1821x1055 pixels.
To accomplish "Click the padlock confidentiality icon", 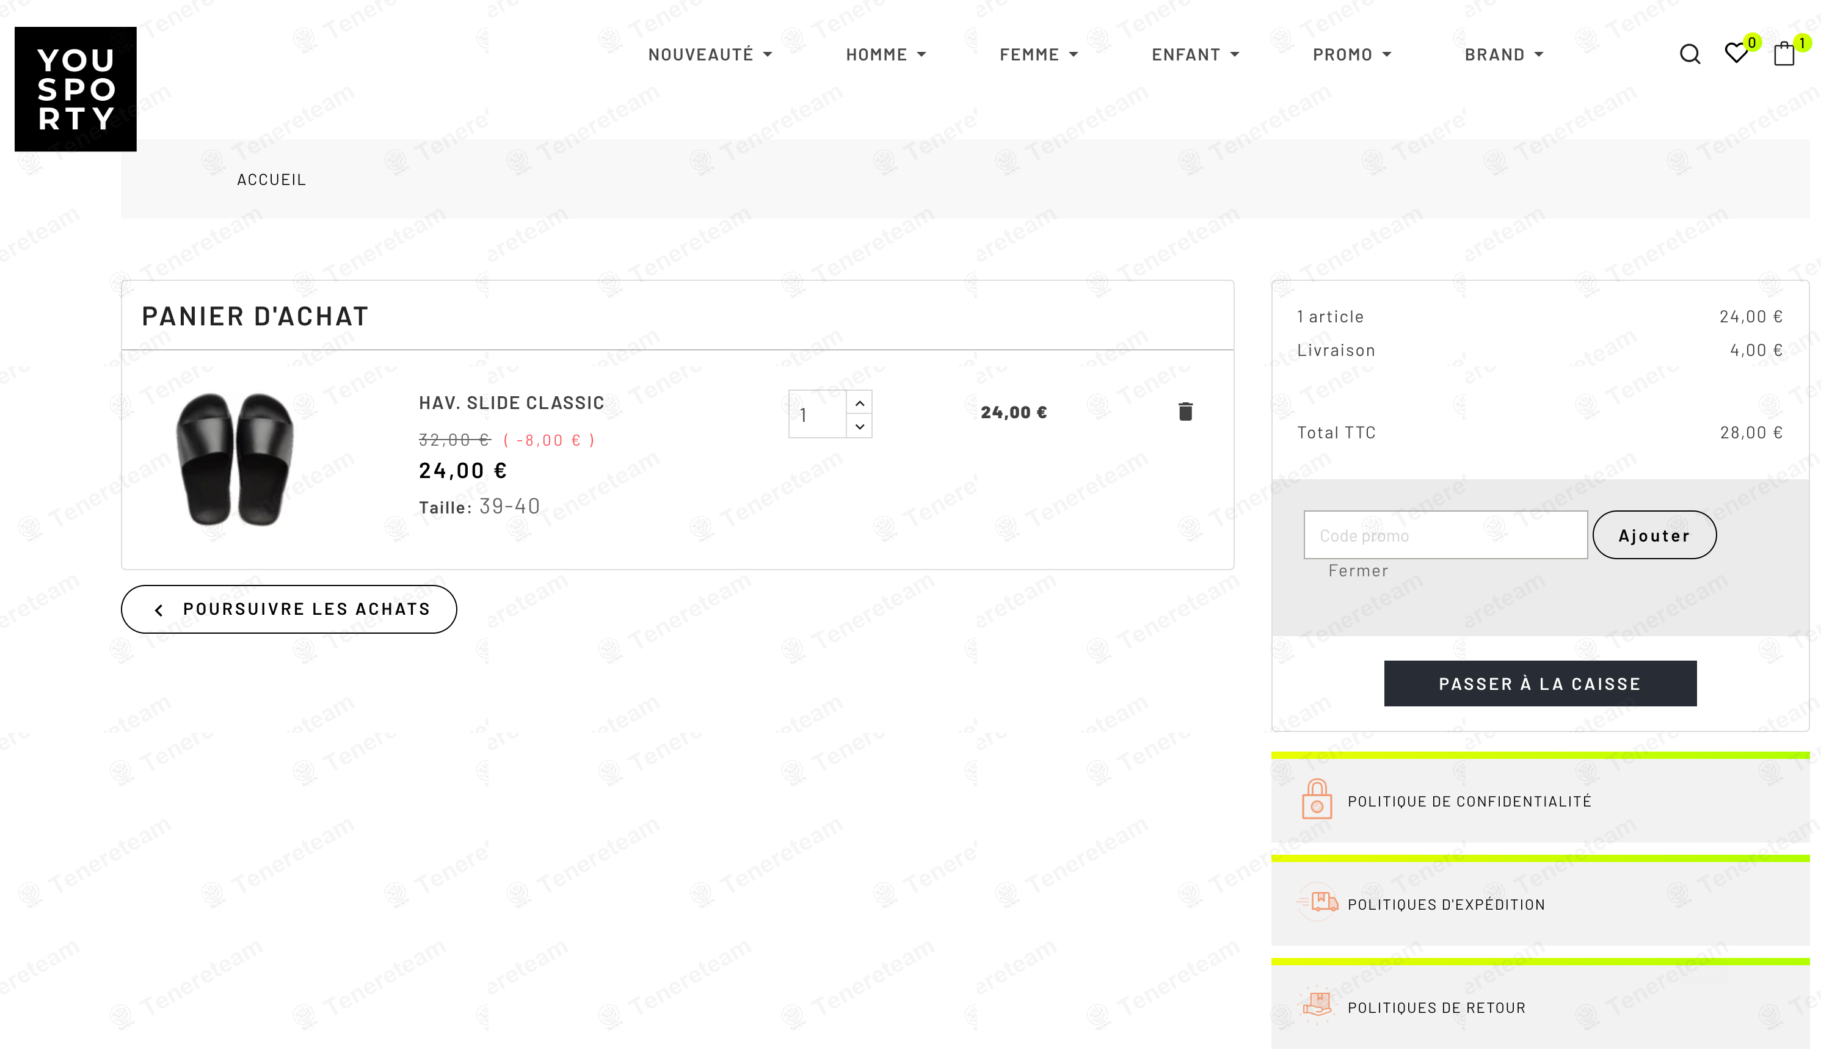I will tap(1317, 799).
